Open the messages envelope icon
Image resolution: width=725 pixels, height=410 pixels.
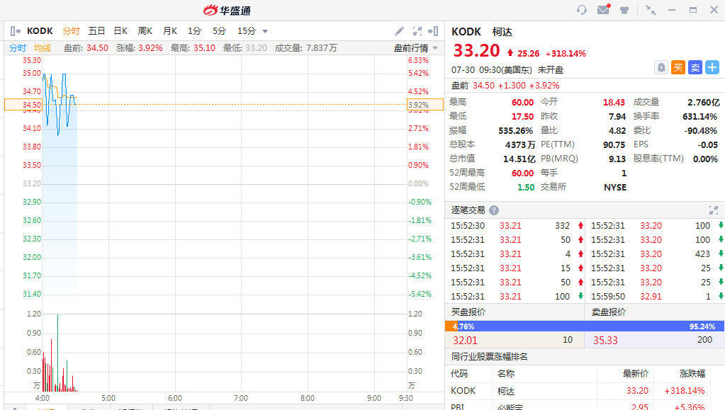pyautogui.click(x=603, y=10)
